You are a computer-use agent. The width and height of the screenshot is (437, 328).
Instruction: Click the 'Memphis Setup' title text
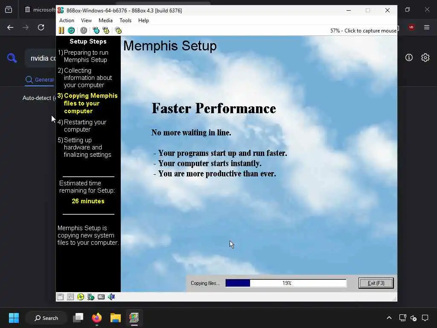[170, 46]
